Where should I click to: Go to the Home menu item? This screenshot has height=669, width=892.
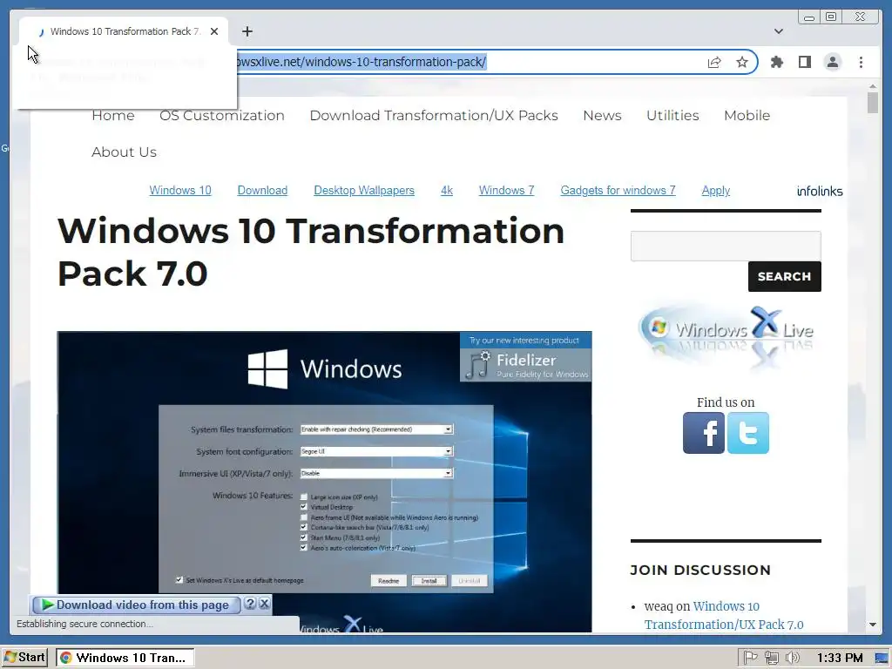click(113, 116)
